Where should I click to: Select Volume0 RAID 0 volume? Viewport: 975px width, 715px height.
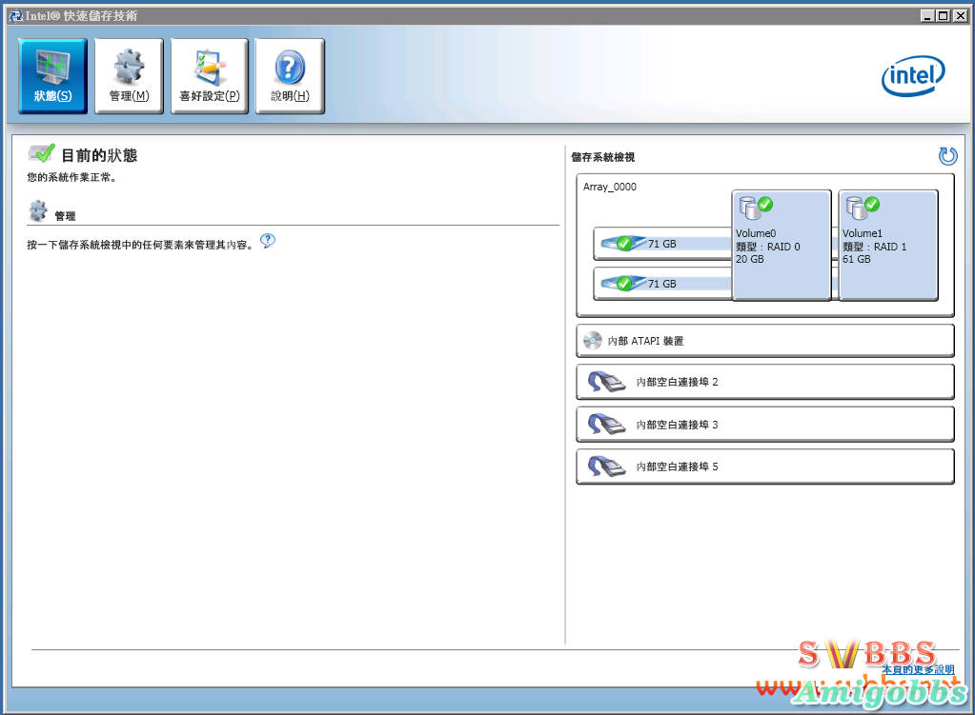[x=781, y=245]
